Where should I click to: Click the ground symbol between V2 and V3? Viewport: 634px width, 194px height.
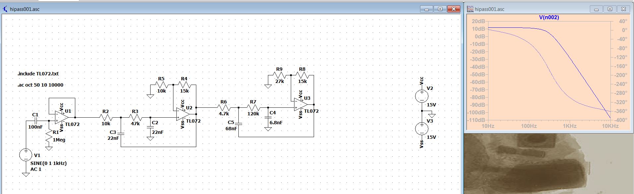(431, 116)
